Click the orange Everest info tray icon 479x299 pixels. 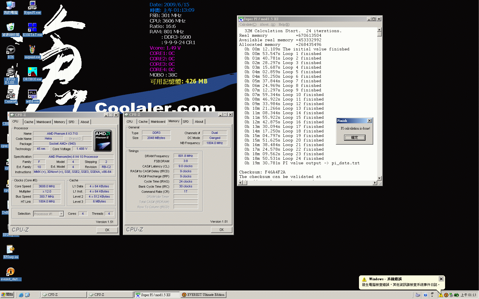point(446,295)
